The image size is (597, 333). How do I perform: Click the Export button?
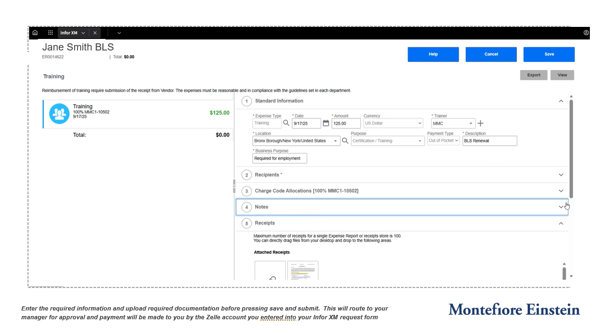[534, 75]
